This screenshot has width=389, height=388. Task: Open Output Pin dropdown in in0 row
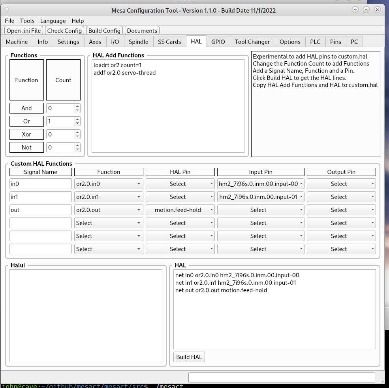pyautogui.click(x=341, y=184)
